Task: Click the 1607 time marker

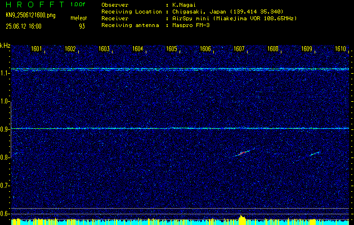Action: tap(239, 48)
